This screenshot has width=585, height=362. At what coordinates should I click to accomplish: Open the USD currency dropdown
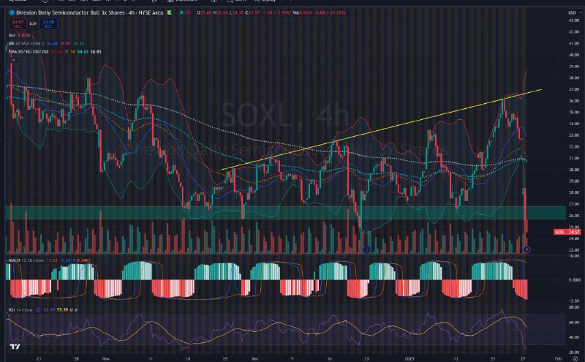[x=575, y=12]
